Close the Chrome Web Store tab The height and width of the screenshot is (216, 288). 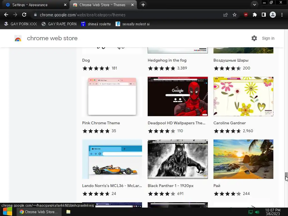(x=132, y=5)
